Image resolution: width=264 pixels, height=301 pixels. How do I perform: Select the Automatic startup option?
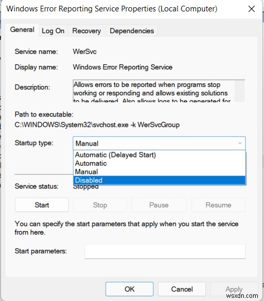[159, 163]
